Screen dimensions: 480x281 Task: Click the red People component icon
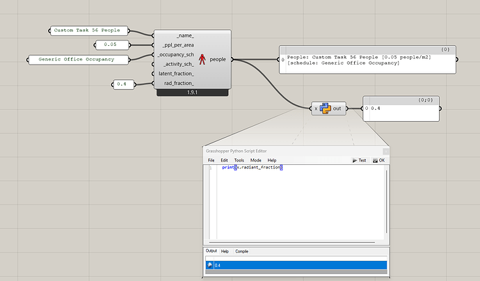(203, 59)
